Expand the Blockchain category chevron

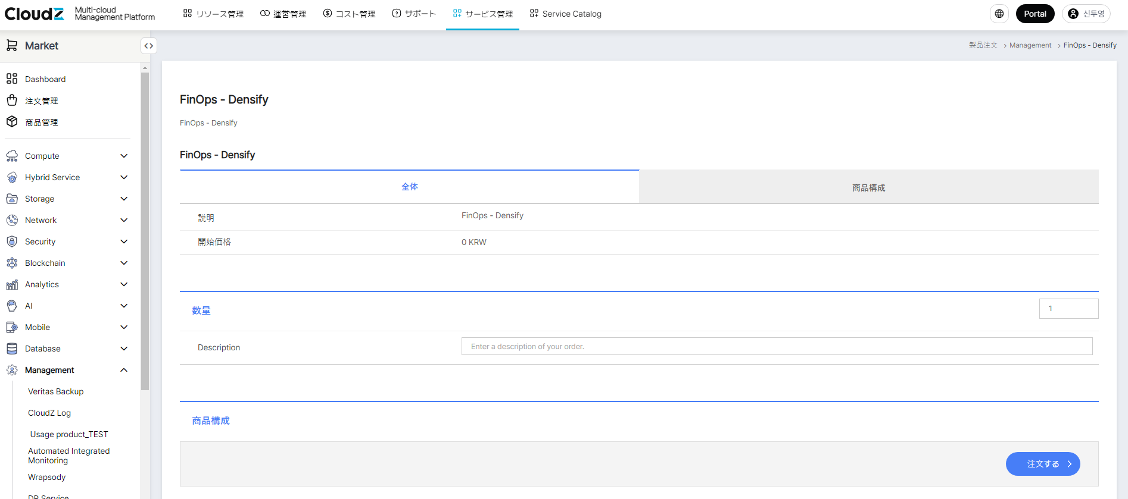point(124,263)
